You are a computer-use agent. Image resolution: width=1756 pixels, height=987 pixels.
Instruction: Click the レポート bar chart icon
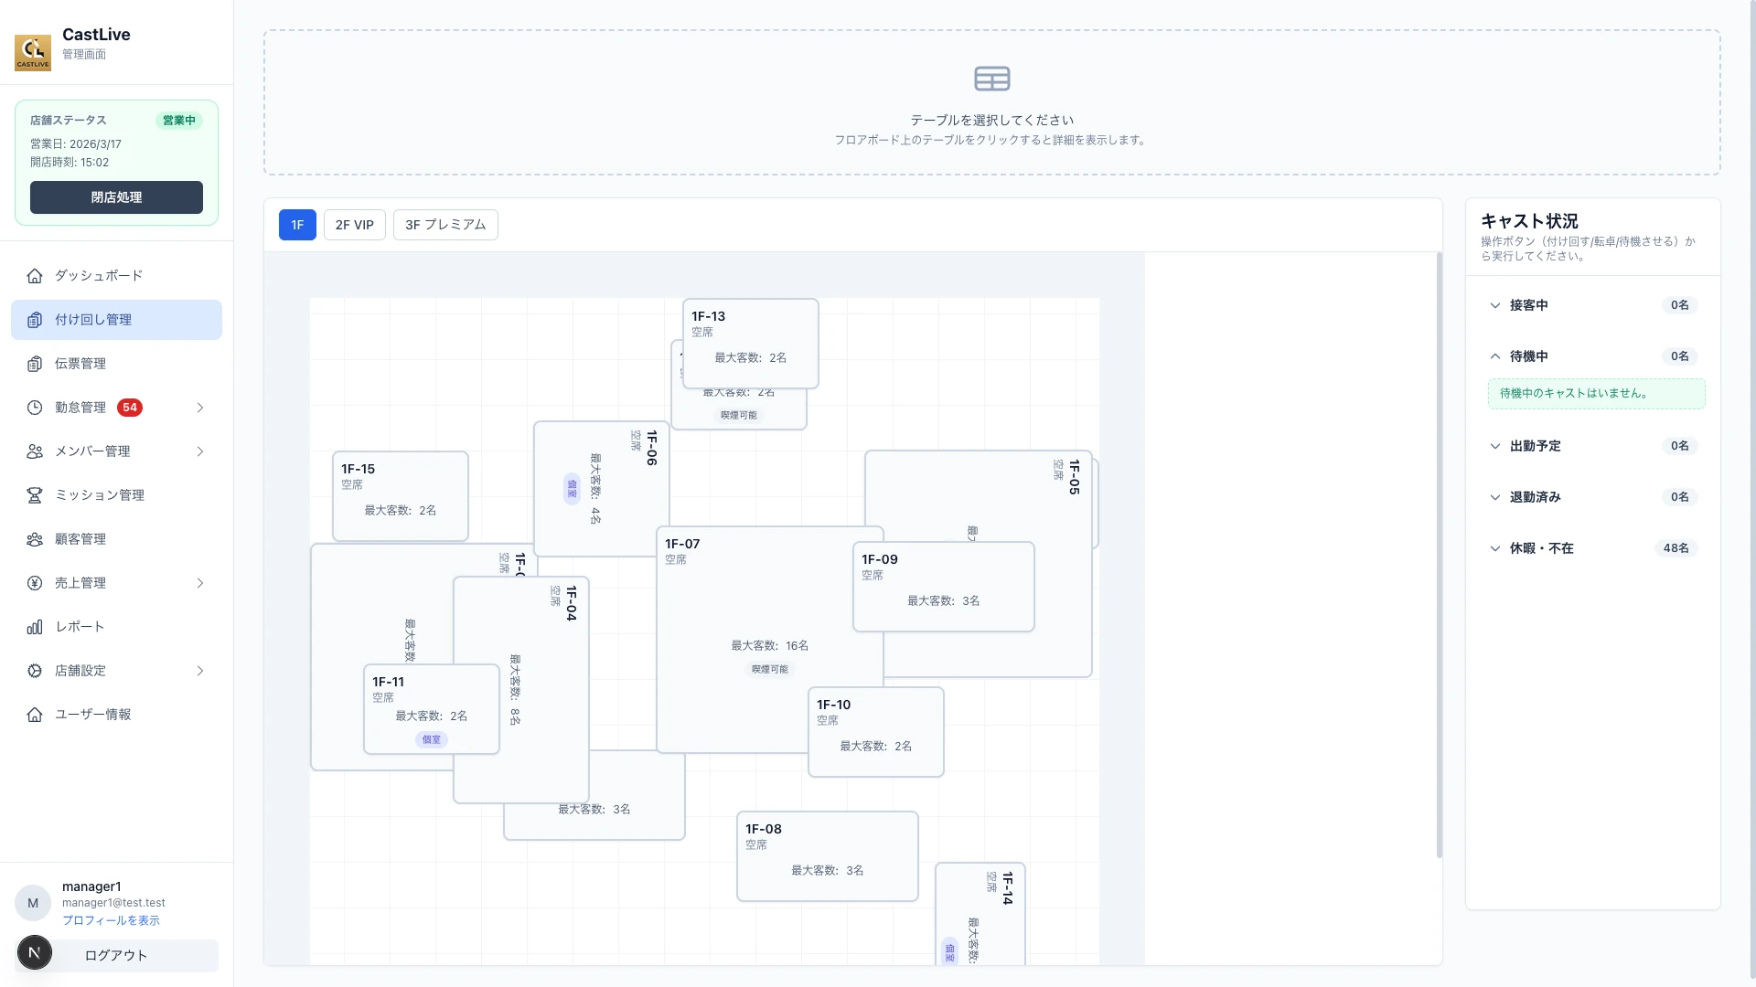(35, 627)
